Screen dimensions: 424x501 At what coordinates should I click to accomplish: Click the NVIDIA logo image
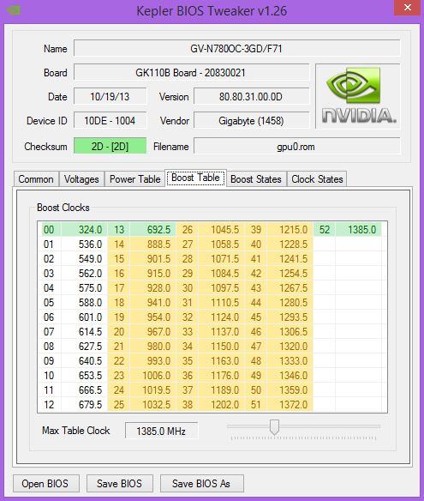358,96
